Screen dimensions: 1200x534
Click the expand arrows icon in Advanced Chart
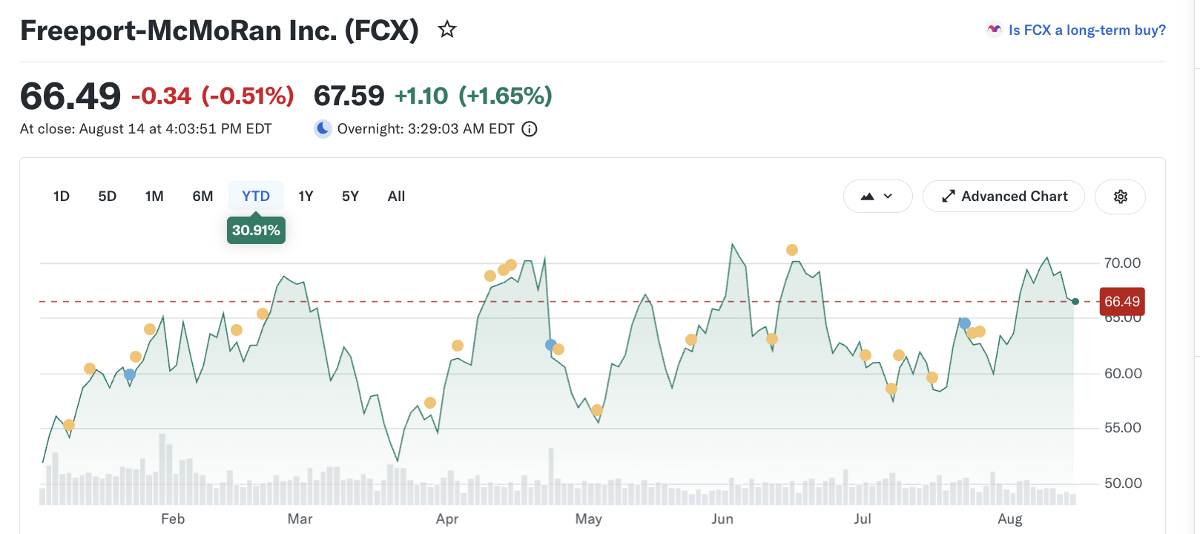pyautogui.click(x=948, y=197)
